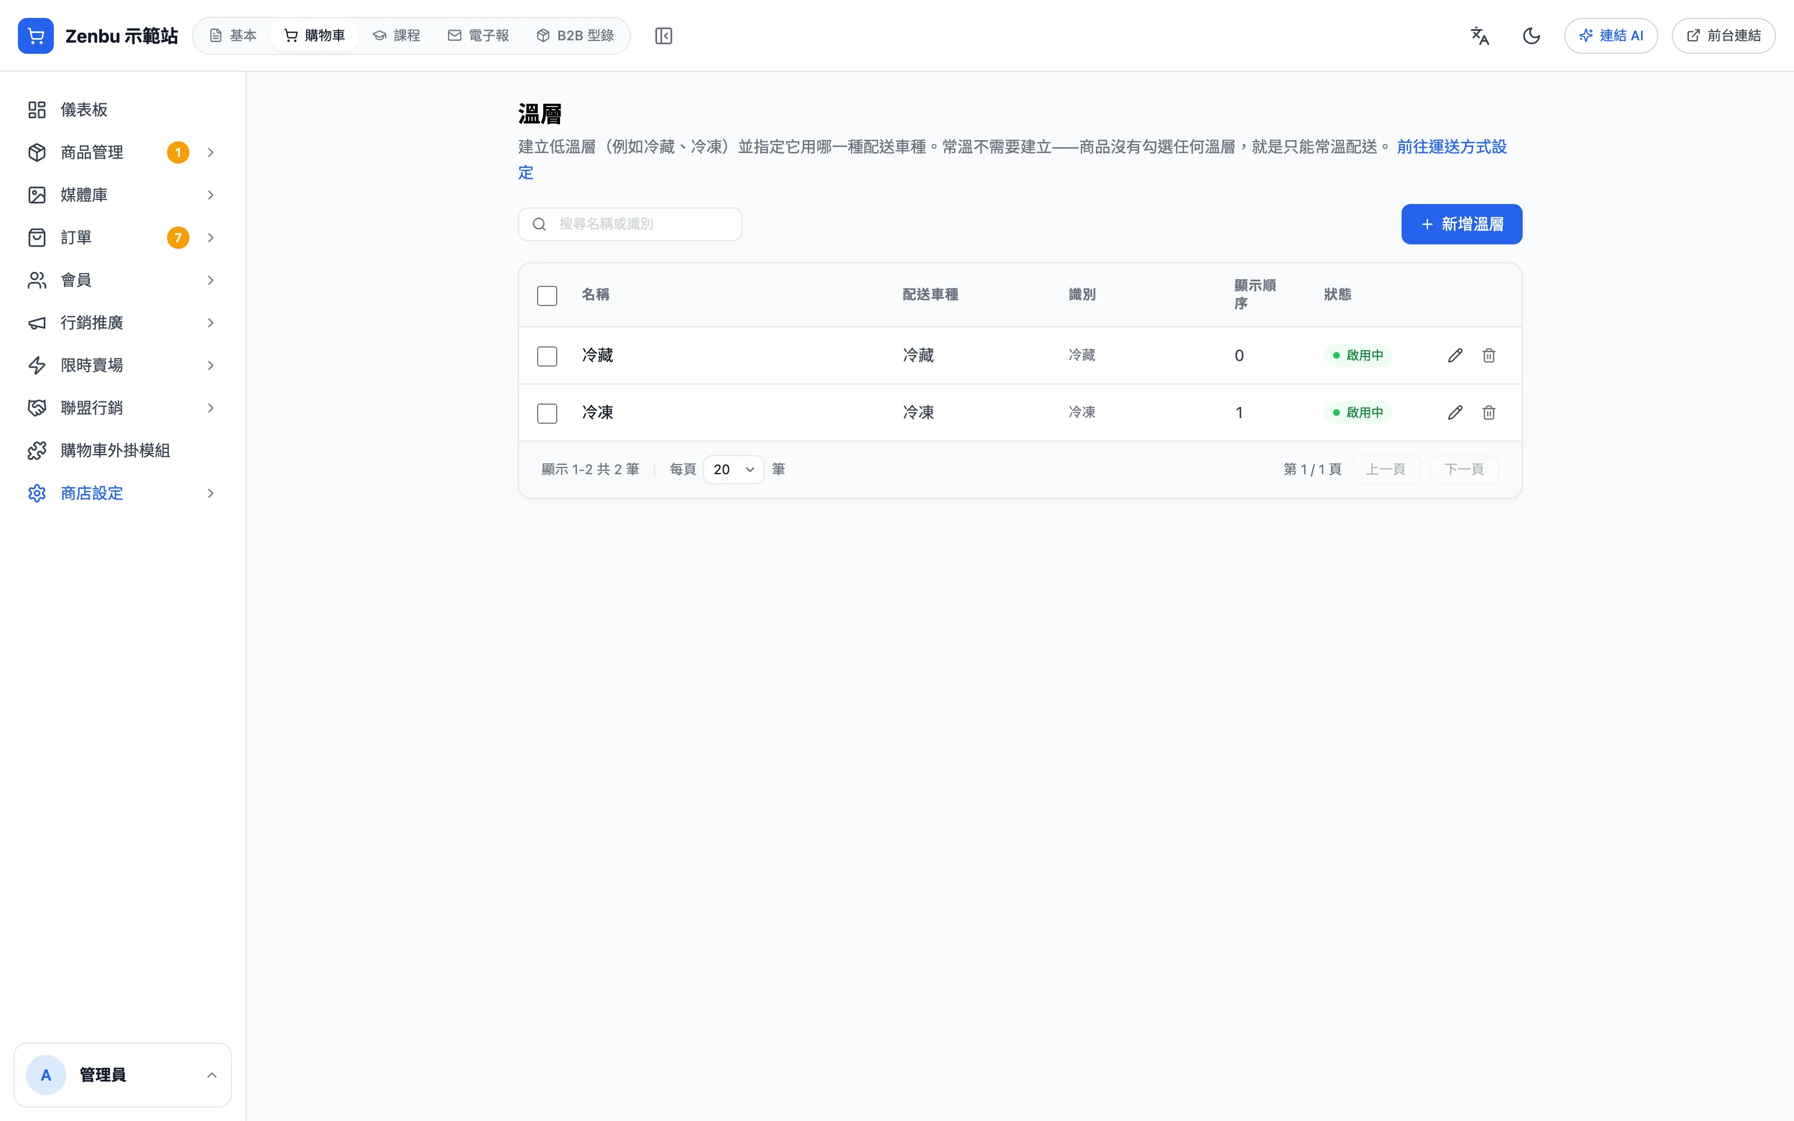Open the 前台連結 button

(x=1723, y=35)
